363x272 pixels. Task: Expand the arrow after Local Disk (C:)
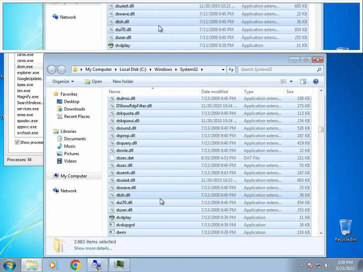click(x=150, y=69)
